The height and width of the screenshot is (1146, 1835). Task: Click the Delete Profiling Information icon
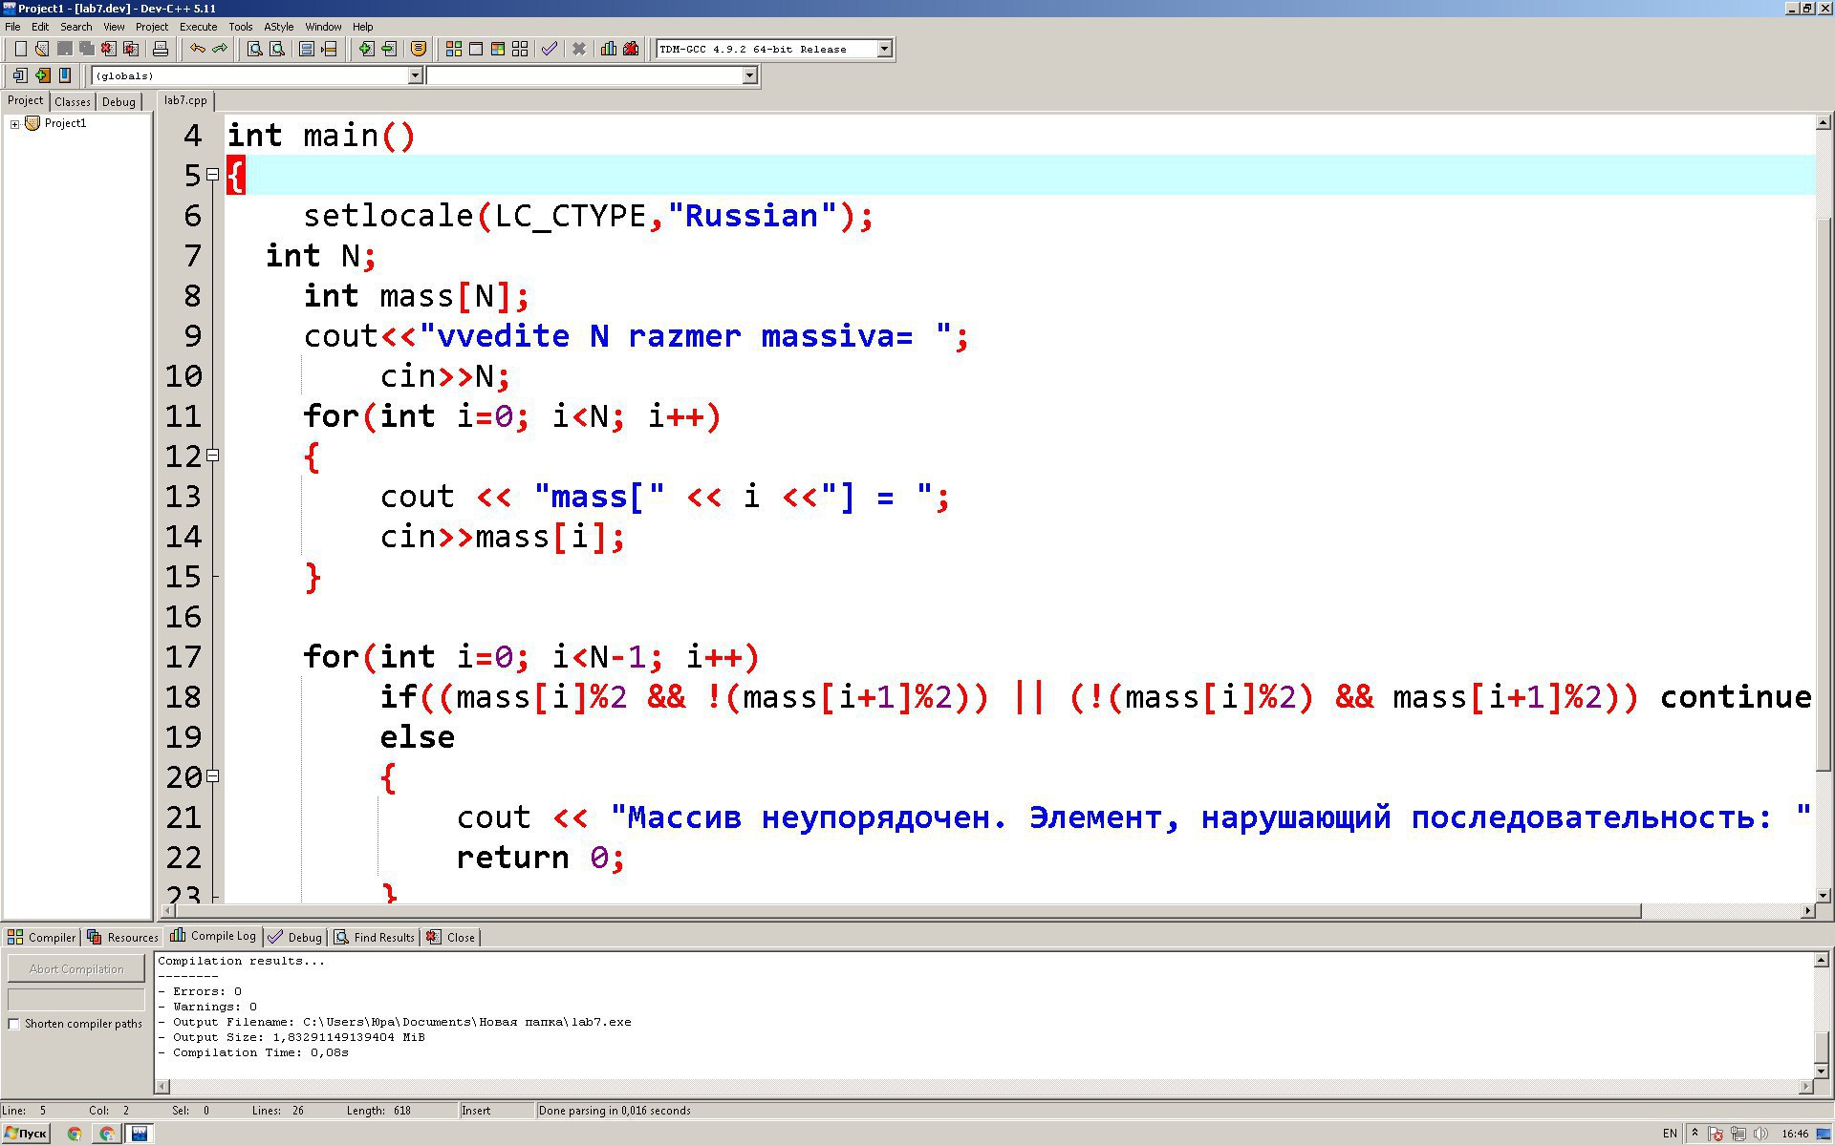coord(631,49)
